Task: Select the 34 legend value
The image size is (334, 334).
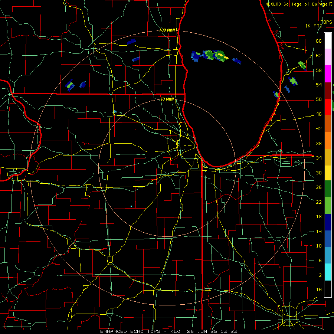Action: pyautogui.click(x=319, y=158)
